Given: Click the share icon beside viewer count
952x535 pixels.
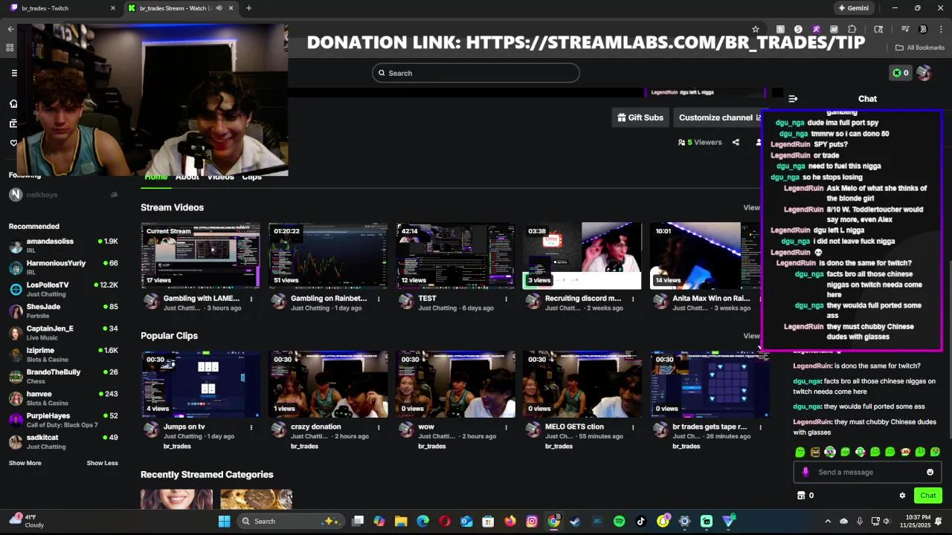Looking at the screenshot, I should (x=736, y=143).
